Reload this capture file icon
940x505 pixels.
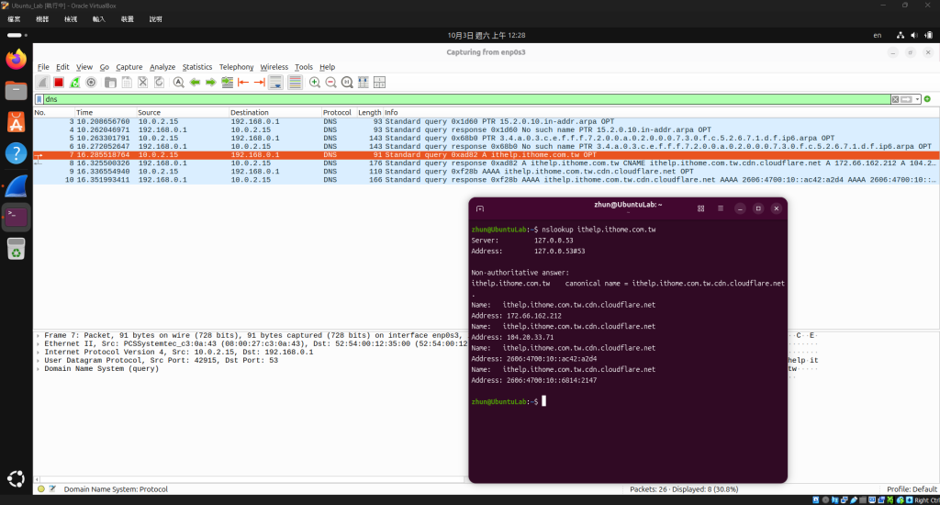(x=159, y=83)
